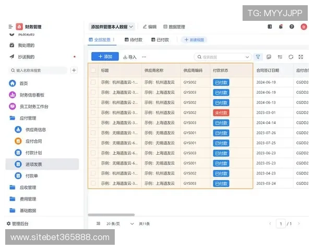Check the row dated 2024-06-13
The width and height of the screenshot is (313, 250).
click(x=93, y=102)
